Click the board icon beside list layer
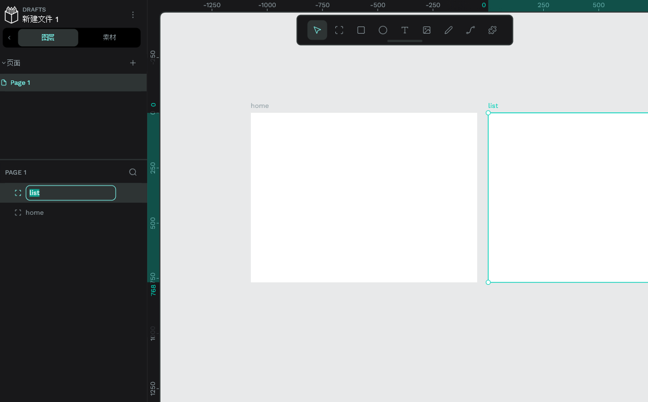This screenshot has height=402, width=648. 18,193
